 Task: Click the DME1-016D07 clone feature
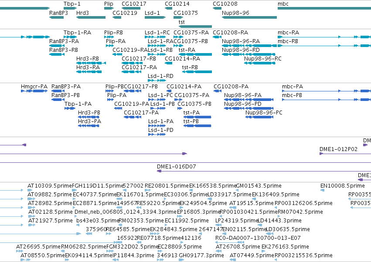pyautogui.click(x=264, y=171)
